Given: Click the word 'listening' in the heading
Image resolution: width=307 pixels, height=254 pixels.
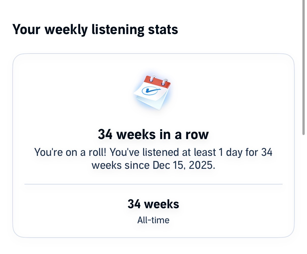Looking at the screenshot, I should click(x=118, y=30).
